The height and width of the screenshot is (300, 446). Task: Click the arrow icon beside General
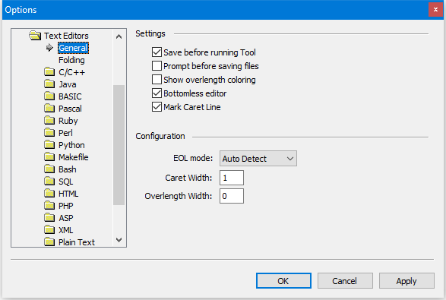(49, 48)
